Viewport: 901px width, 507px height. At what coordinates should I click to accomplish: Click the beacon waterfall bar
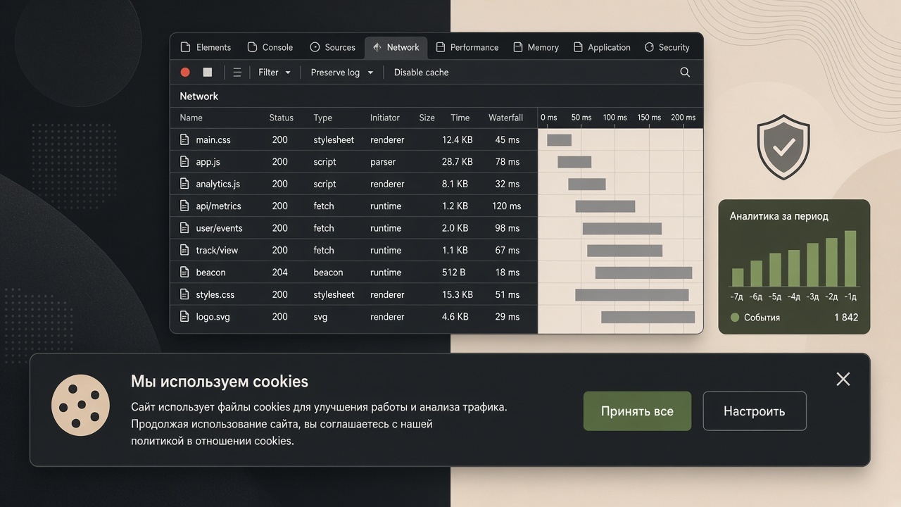[x=644, y=273]
